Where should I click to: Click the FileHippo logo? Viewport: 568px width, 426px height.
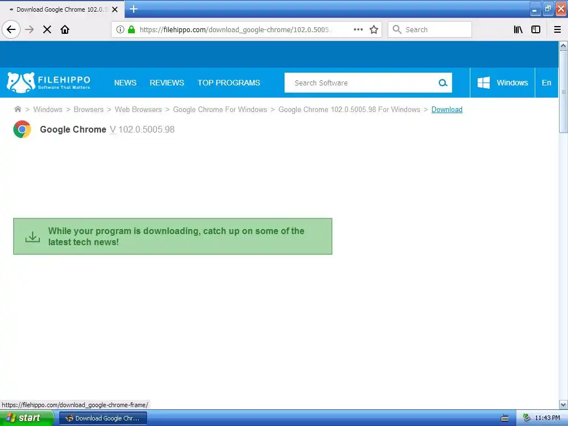pos(48,83)
